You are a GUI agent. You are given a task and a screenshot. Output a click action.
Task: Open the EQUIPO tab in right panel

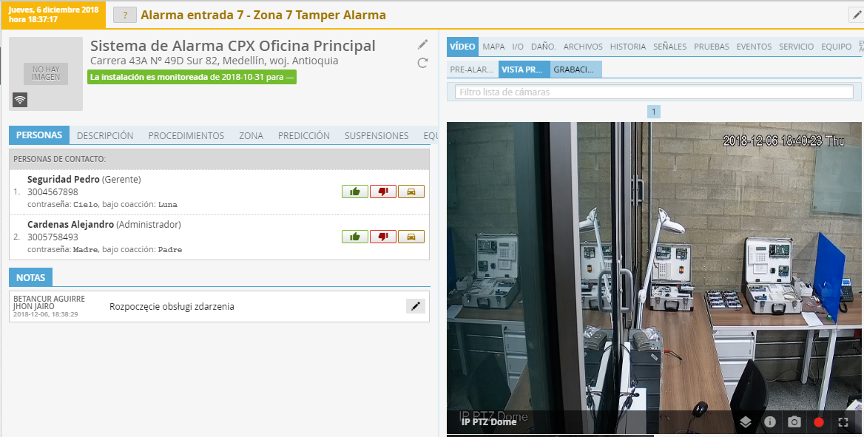(837, 47)
